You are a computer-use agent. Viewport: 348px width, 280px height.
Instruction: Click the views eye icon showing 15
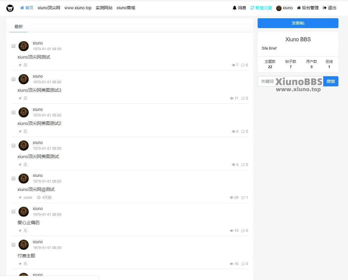point(231,231)
